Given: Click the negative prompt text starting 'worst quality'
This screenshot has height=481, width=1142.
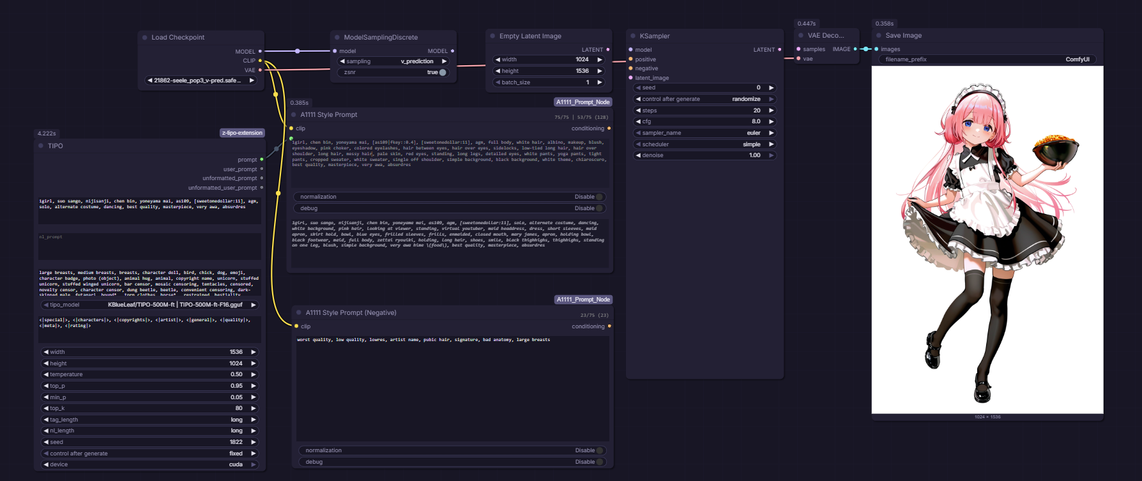Looking at the screenshot, I should coord(423,340).
